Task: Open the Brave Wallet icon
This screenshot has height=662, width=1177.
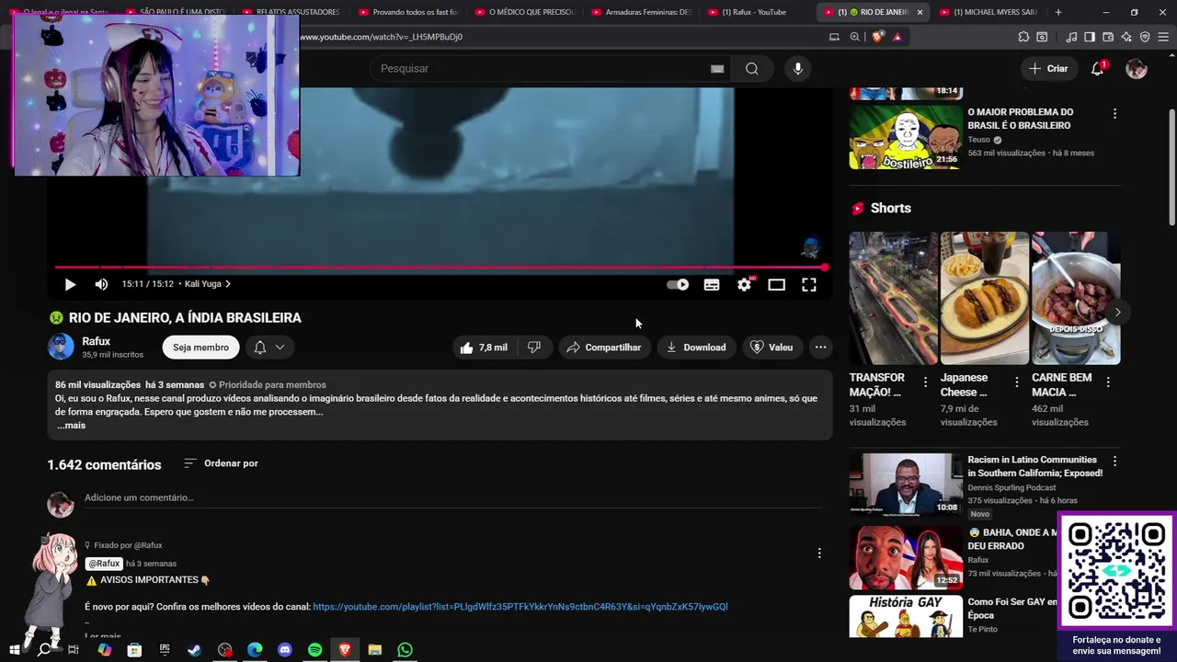Action: 1108,37
